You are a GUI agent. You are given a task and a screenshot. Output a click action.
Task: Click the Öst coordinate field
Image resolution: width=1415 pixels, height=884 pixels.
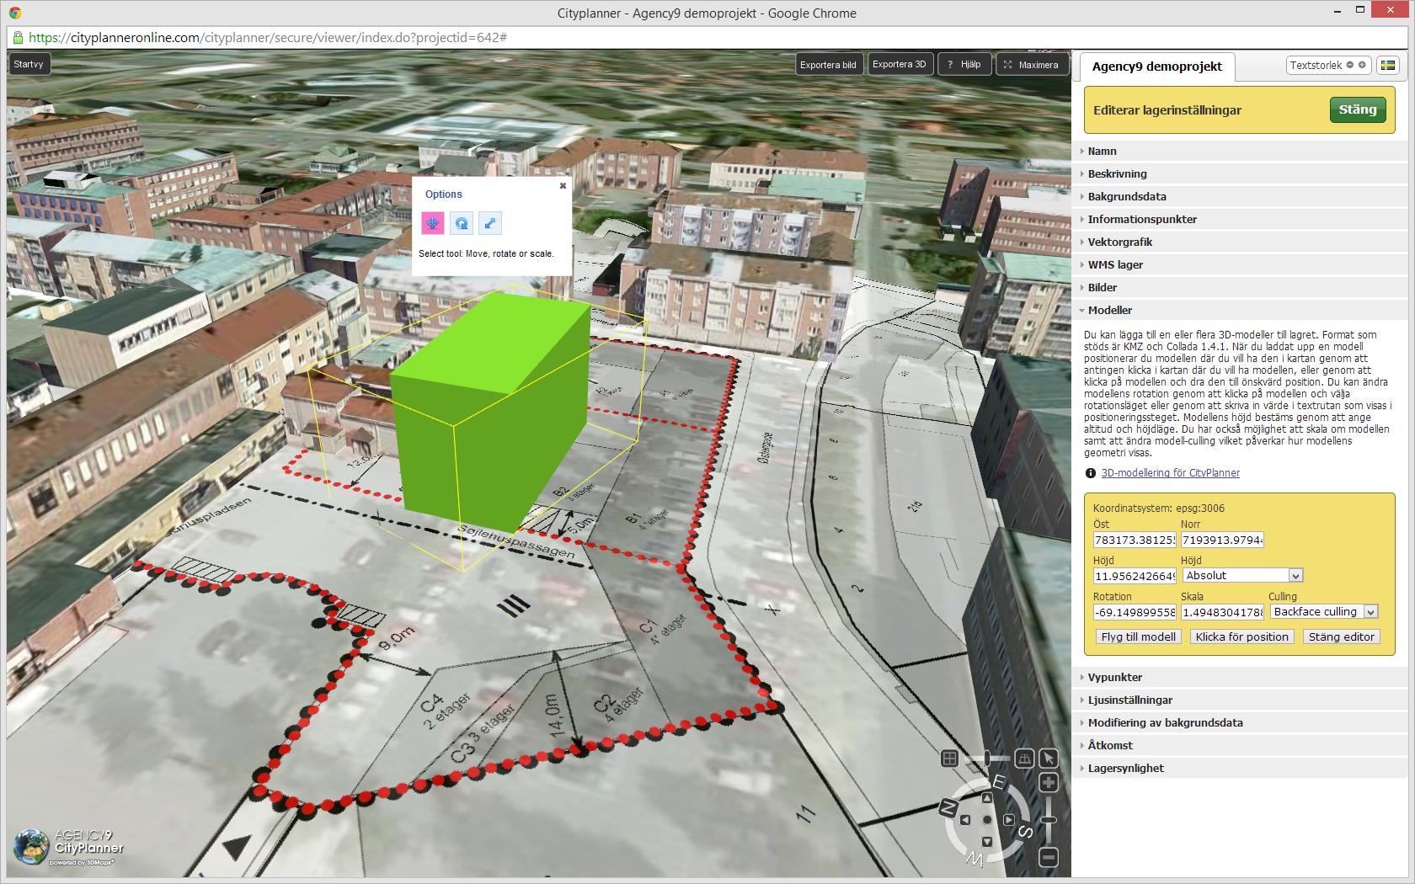pyautogui.click(x=1135, y=540)
